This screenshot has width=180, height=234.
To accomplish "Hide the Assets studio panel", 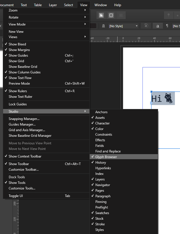I will pyautogui.click(x=124, y=118).
